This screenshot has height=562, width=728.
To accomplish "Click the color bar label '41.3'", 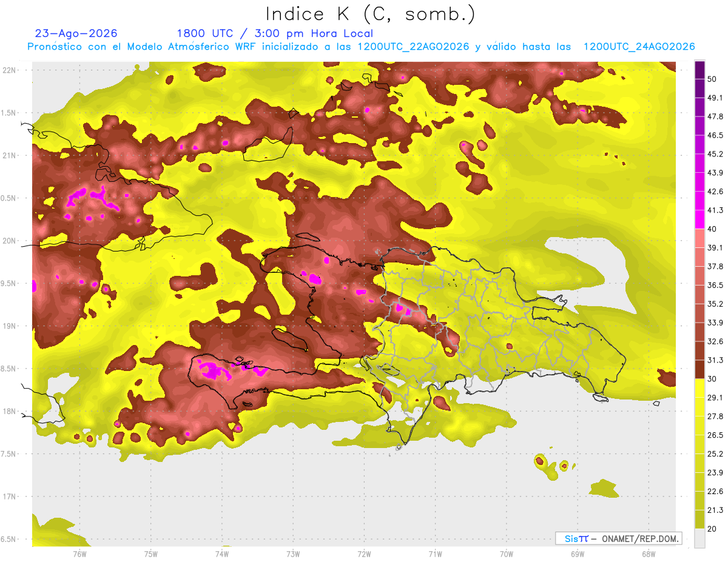I will pos(715,210).
